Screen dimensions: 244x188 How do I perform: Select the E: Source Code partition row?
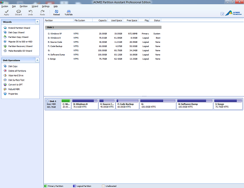coord(103,42)
